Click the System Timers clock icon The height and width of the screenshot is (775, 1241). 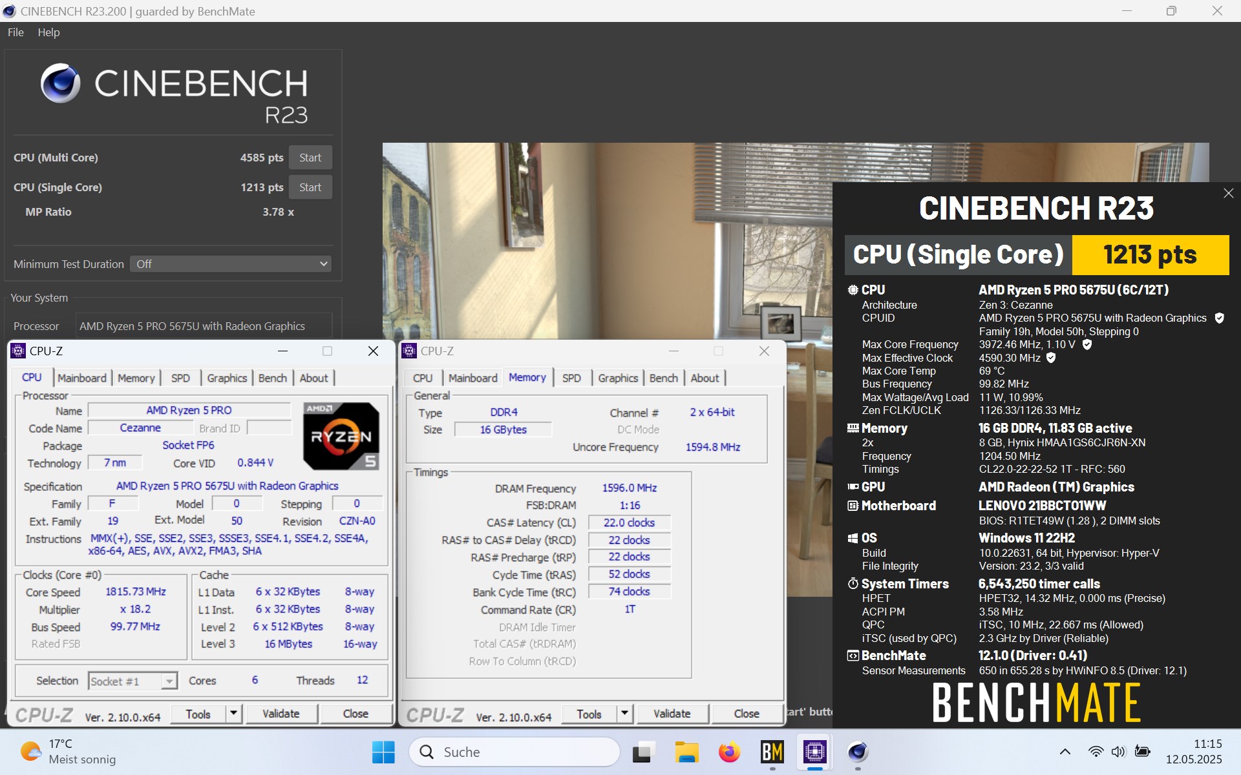click(x=853, y=584)
